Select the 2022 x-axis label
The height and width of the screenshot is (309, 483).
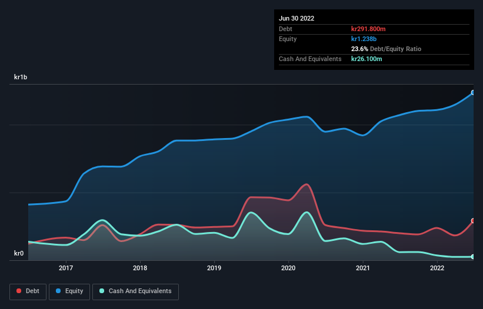coord(437,268)
